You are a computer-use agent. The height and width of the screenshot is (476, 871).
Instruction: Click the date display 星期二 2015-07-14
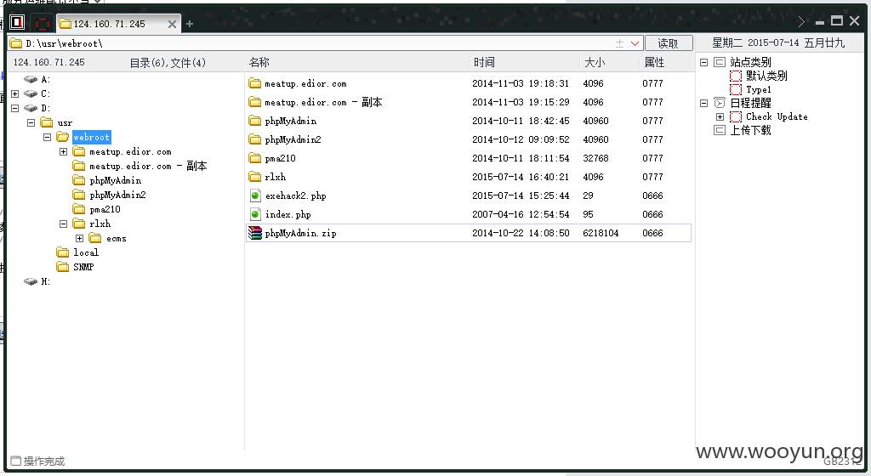coord(778,42)
